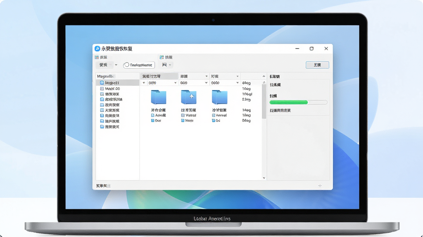This screenshot has height=237, width=423.
Task: Click the scrollbar down arrow
Action: click(x=264, y=178)
